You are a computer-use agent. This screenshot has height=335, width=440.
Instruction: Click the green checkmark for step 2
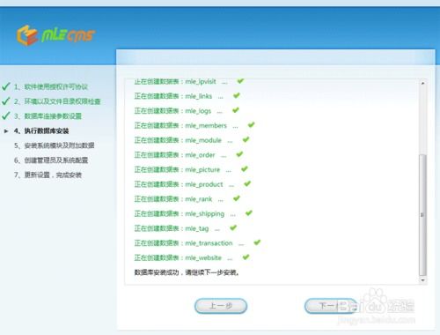[x=6, y=101]
